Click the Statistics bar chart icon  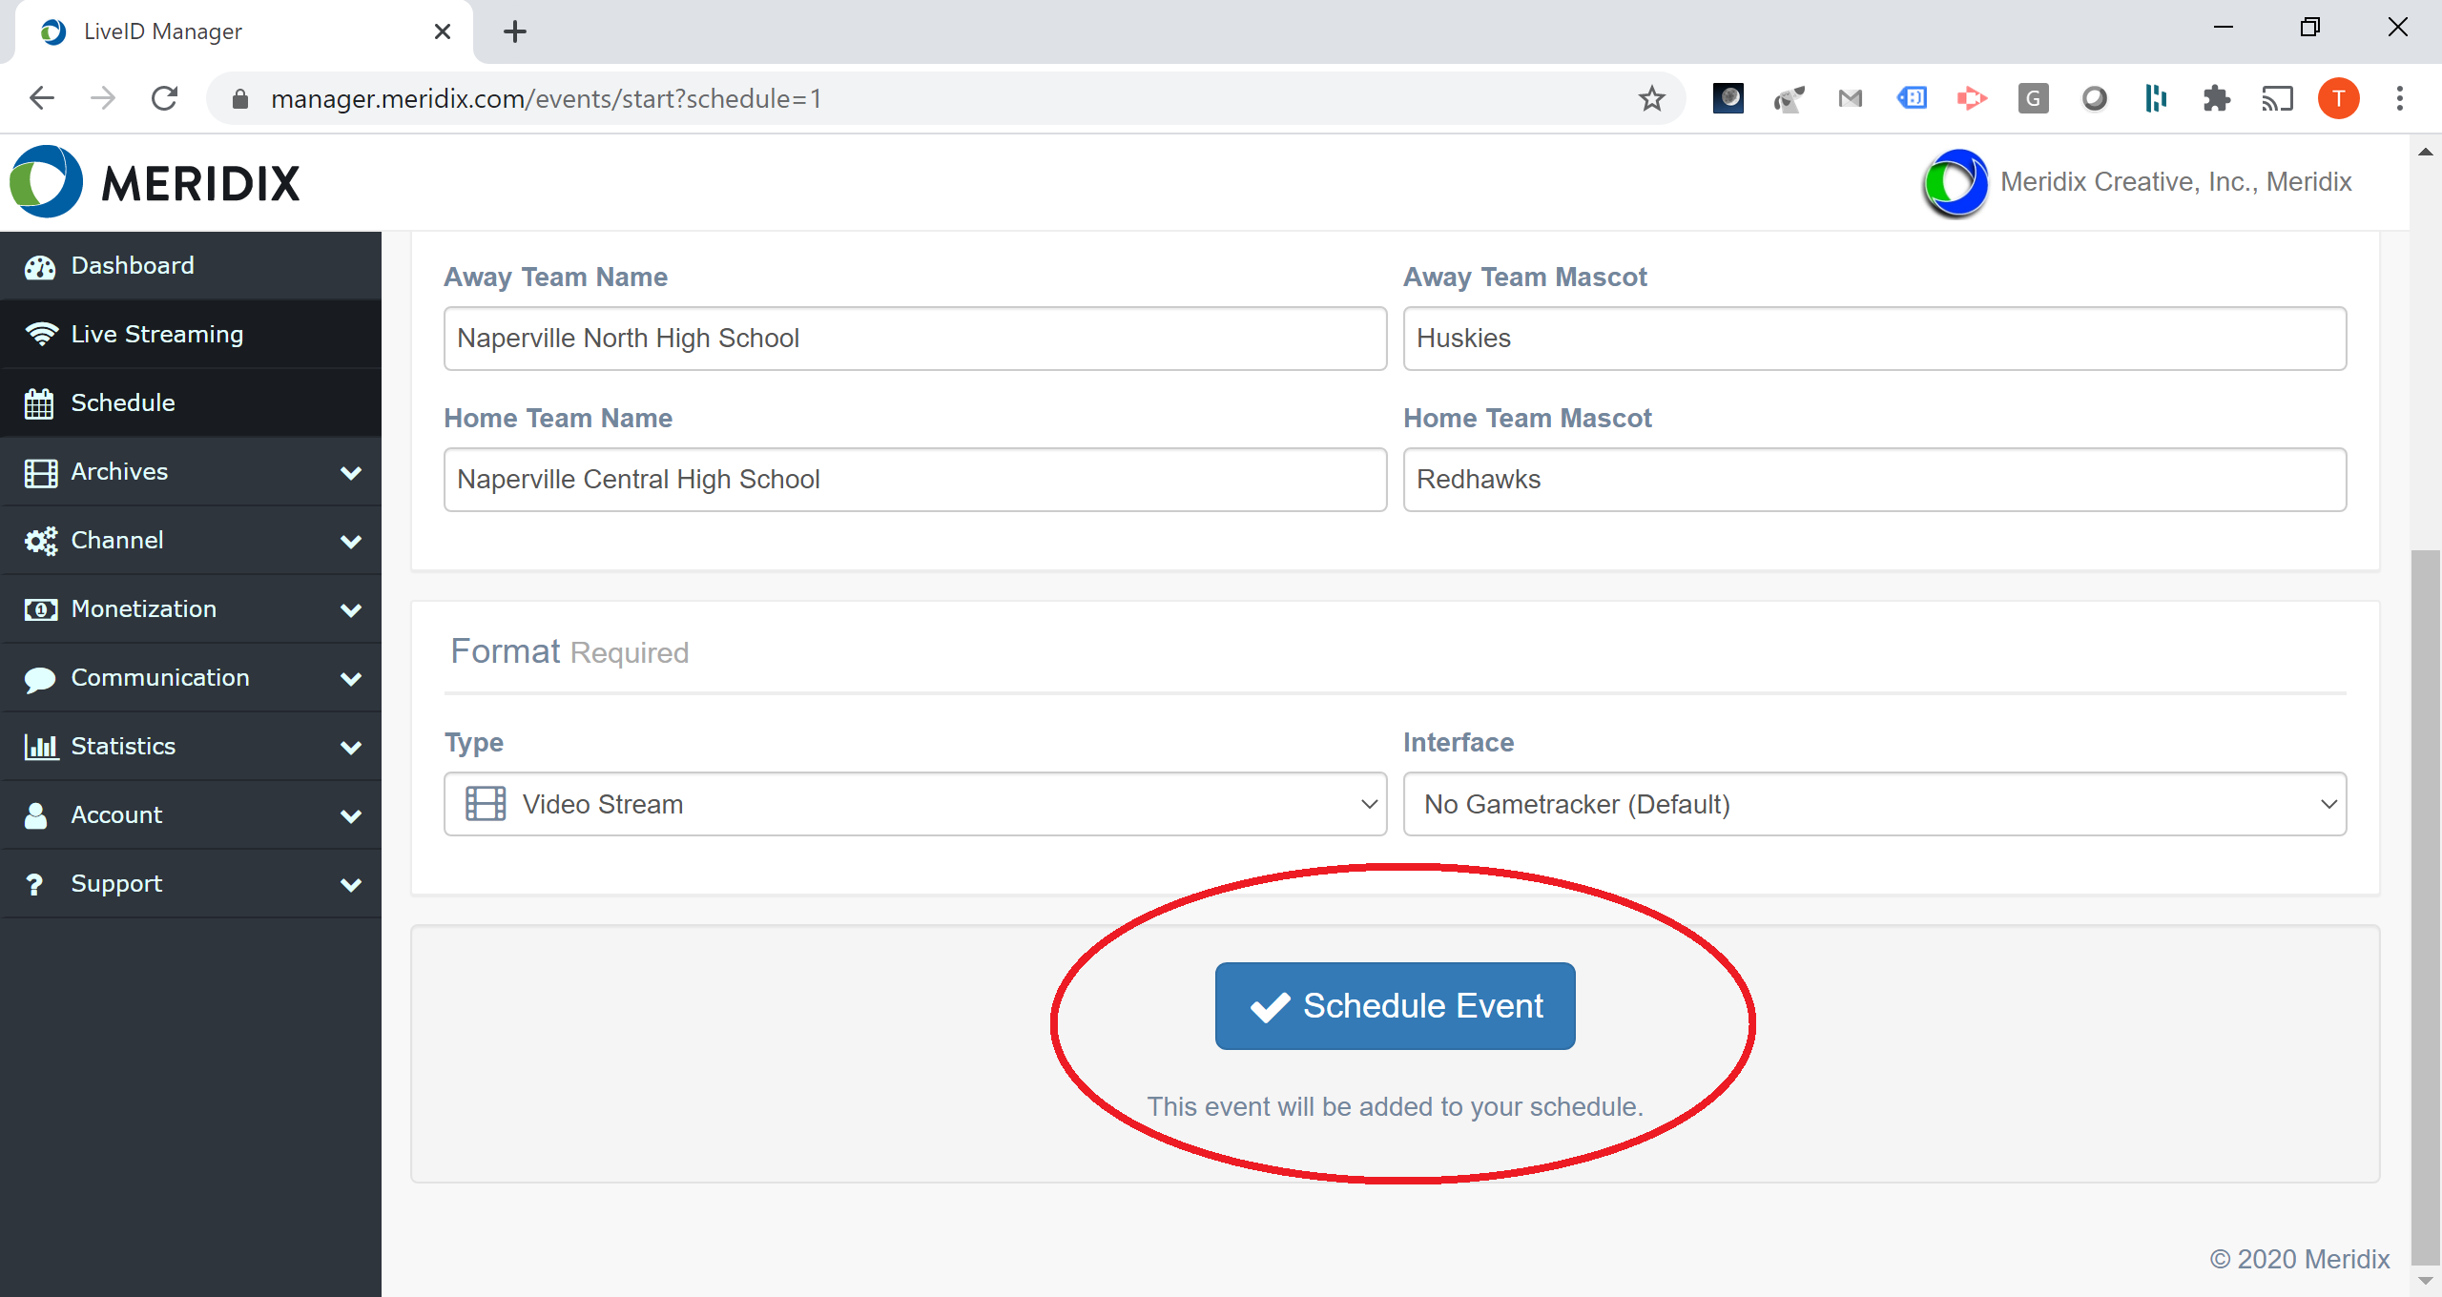(40, 747)
